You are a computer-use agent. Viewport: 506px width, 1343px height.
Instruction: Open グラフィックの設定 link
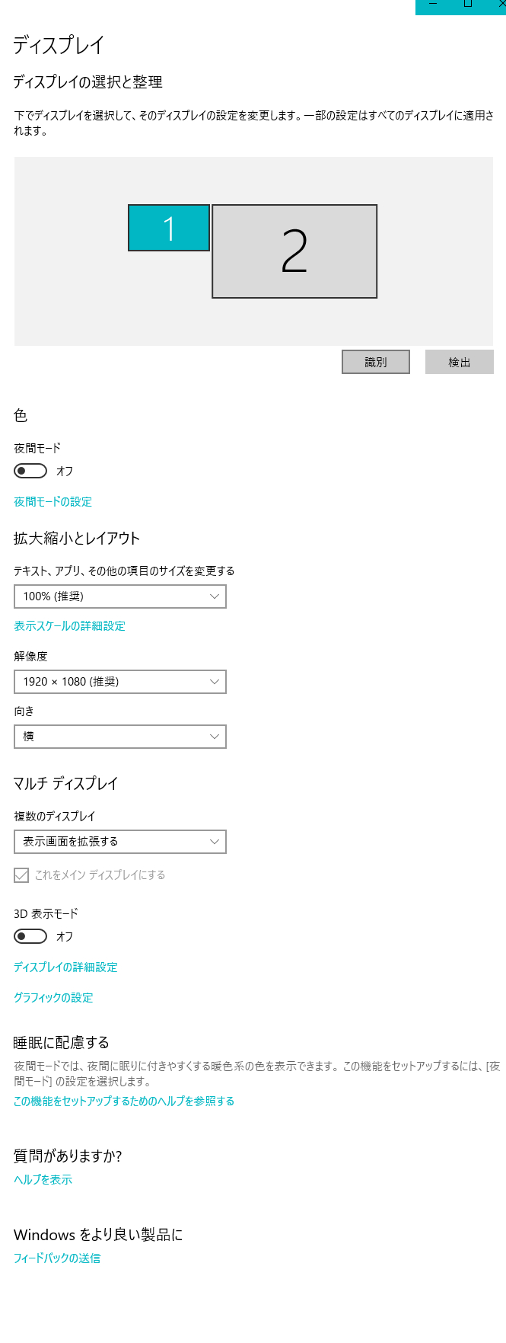click(53, 998)
